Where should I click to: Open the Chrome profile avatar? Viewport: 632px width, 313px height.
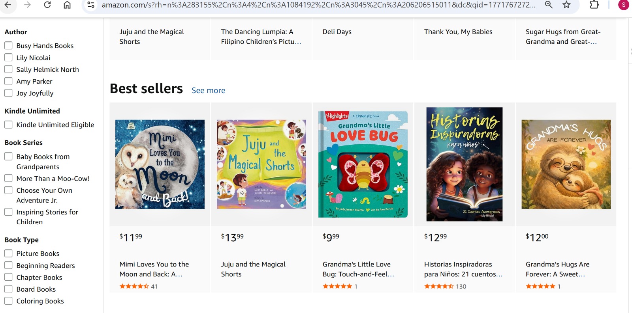point(623,5)
